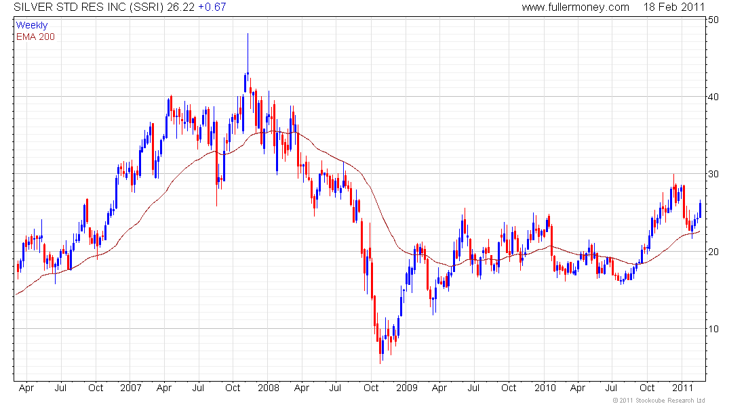Click the 50 price axis label
746x406 pixels.
point(713,20)
